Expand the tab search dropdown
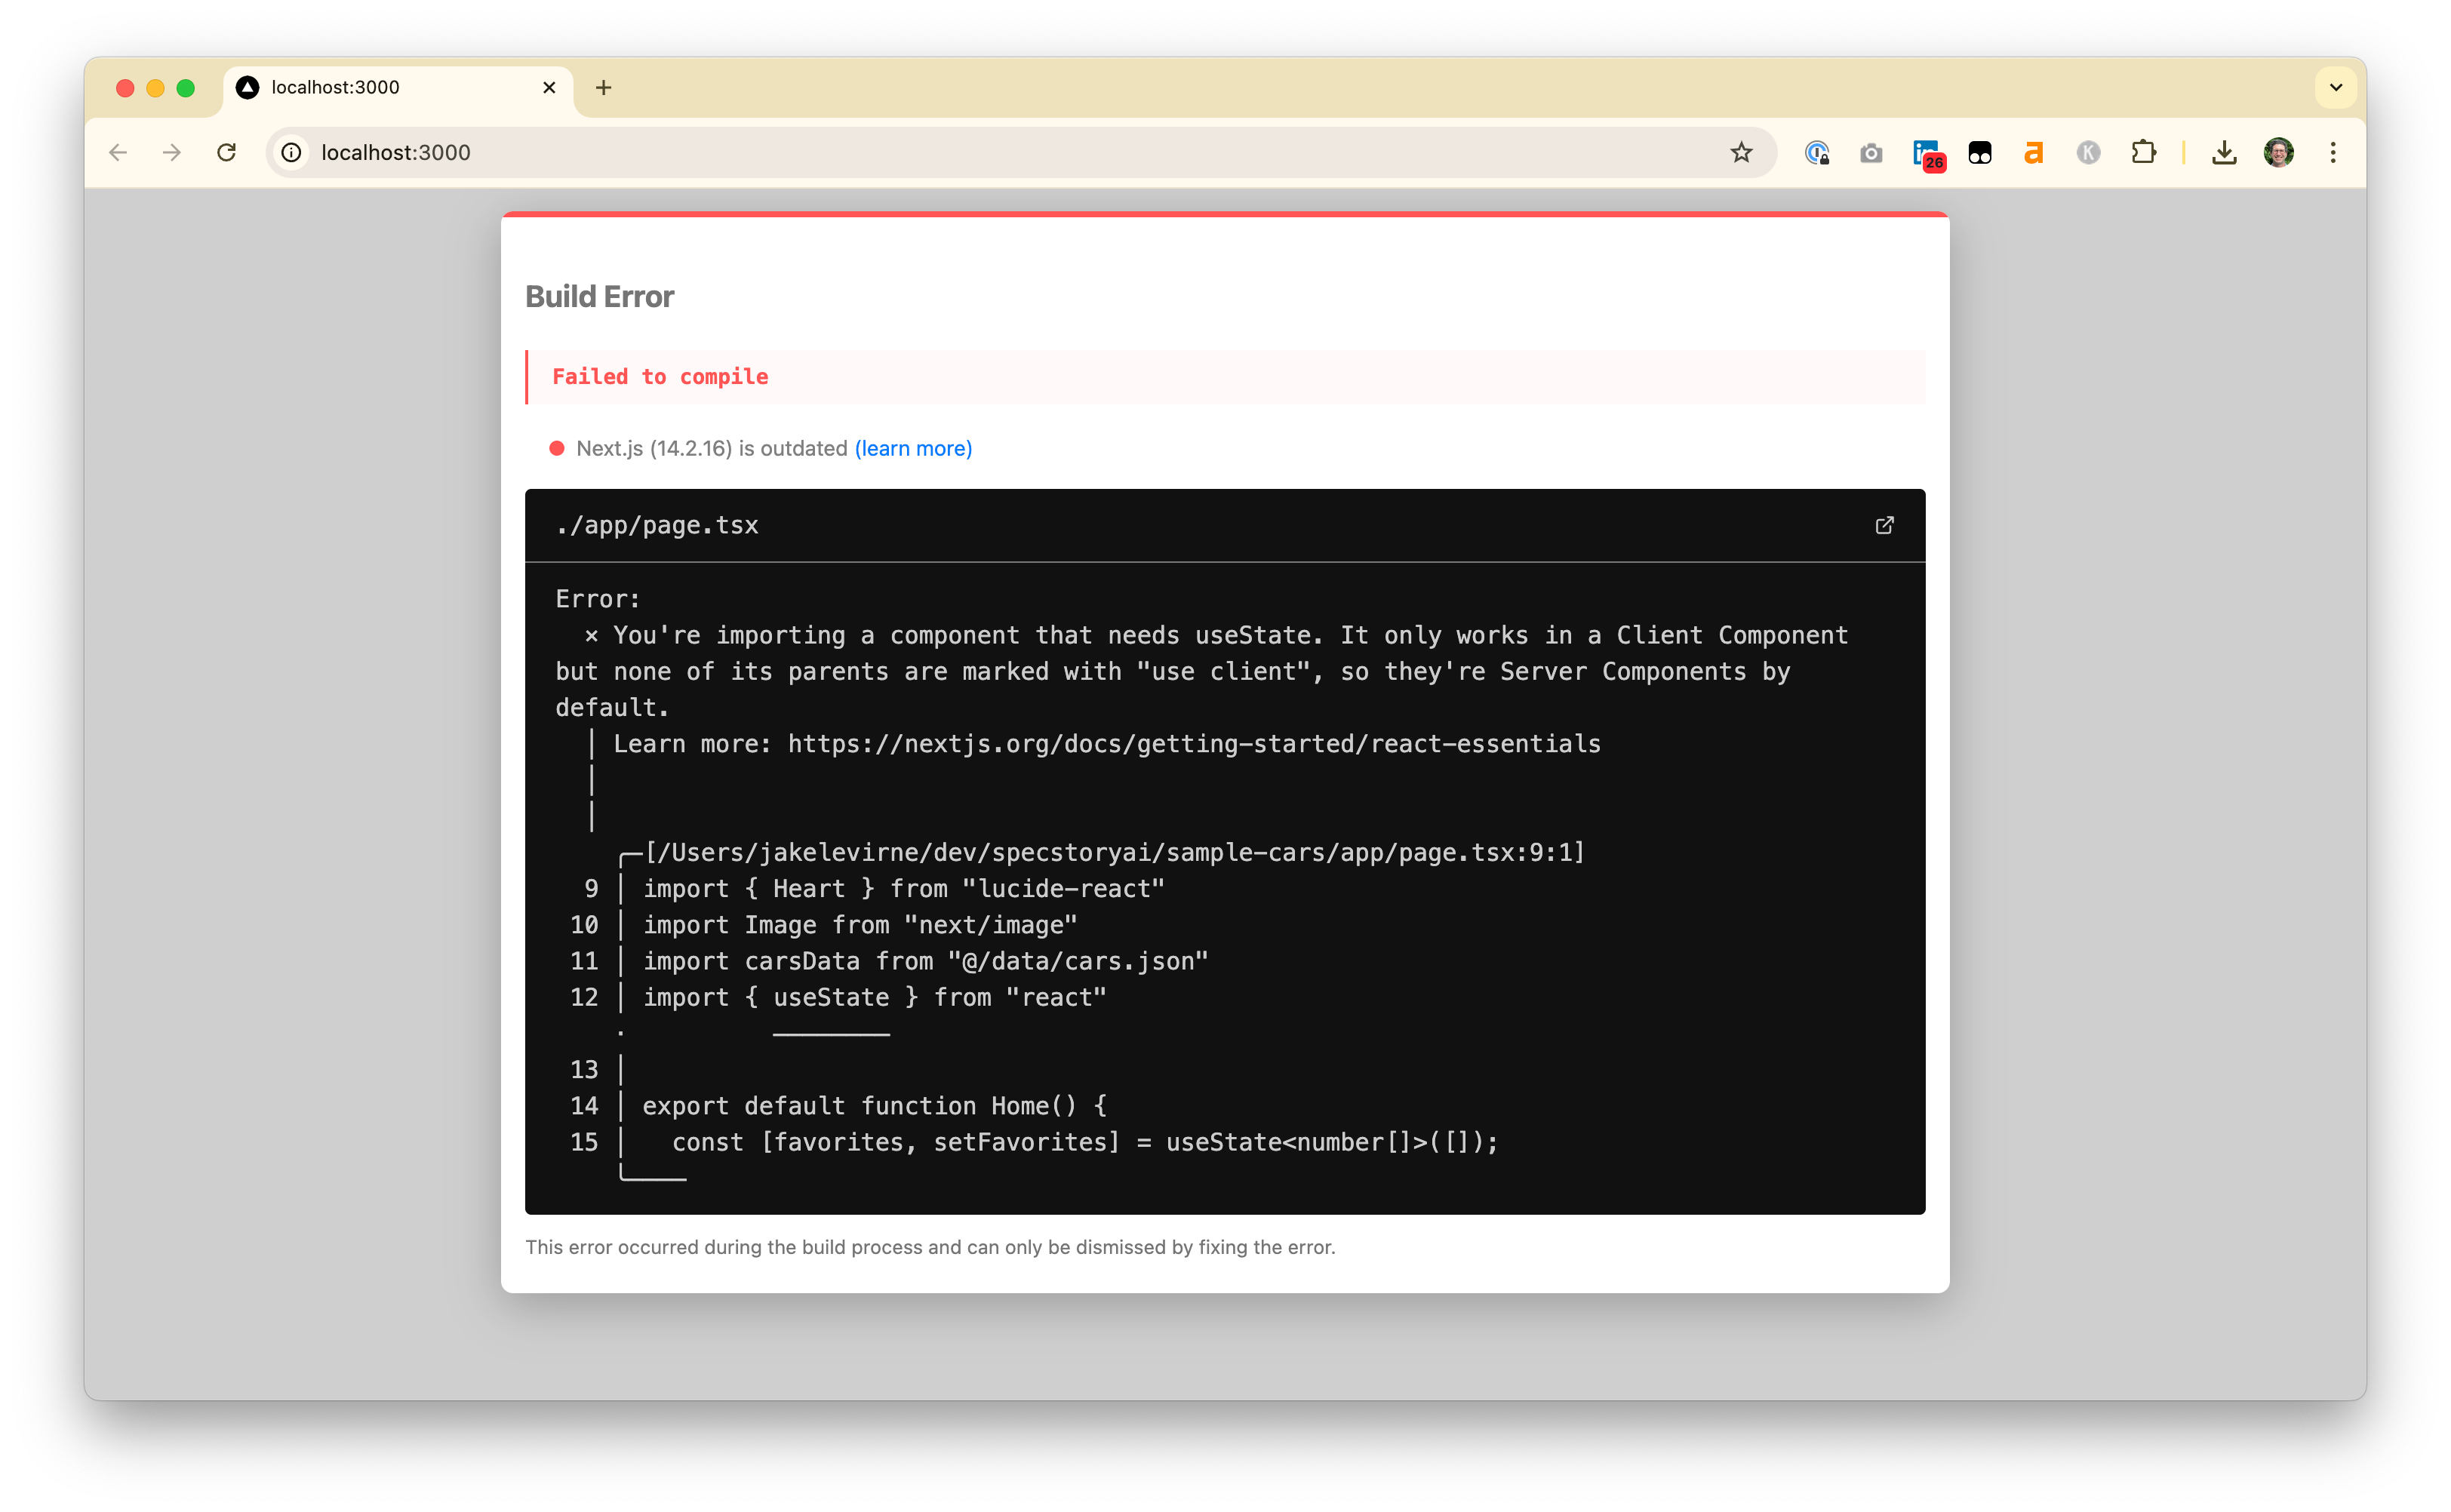Image resolution: width=2451 pixels, height=1512 pixels. 2336,87
